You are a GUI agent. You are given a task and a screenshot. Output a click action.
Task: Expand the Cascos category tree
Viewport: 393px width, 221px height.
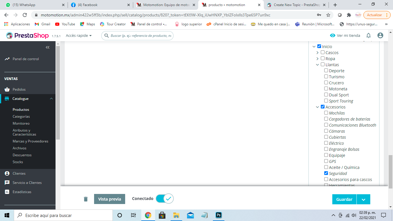(x=317, y=53)
